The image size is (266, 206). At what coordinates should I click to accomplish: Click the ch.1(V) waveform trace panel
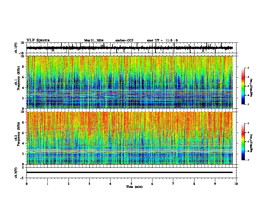(x=131, y=48)
